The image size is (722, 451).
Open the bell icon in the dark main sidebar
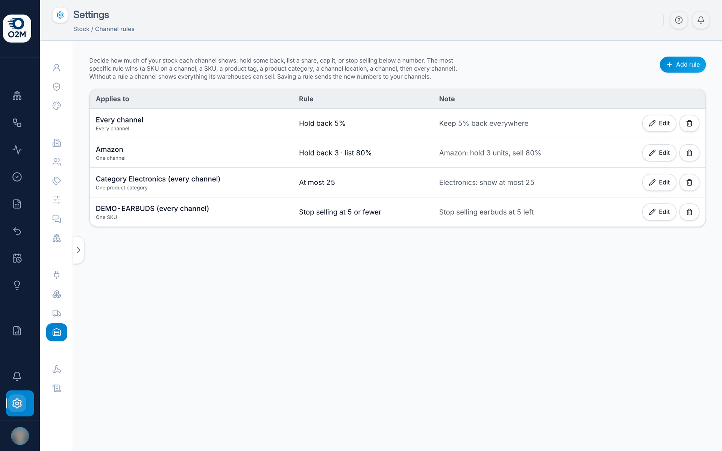point(17,376)
